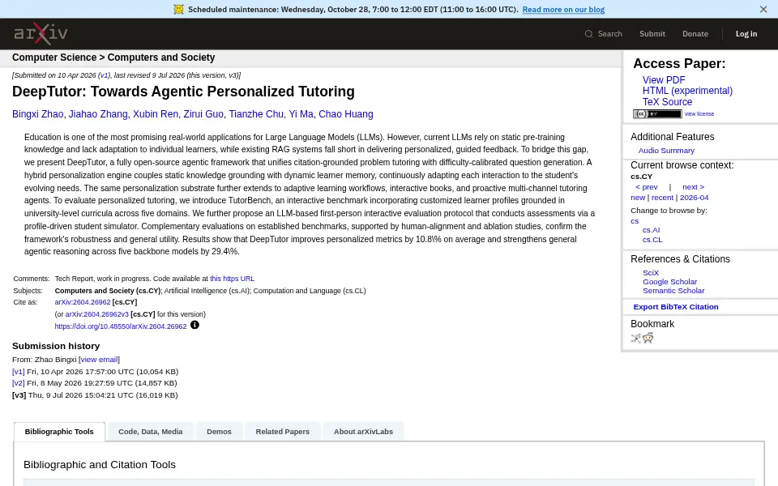The height and width of the screenshot is (486, 778).
Task: Click the search magnifier icon
Action: (588, 34)
